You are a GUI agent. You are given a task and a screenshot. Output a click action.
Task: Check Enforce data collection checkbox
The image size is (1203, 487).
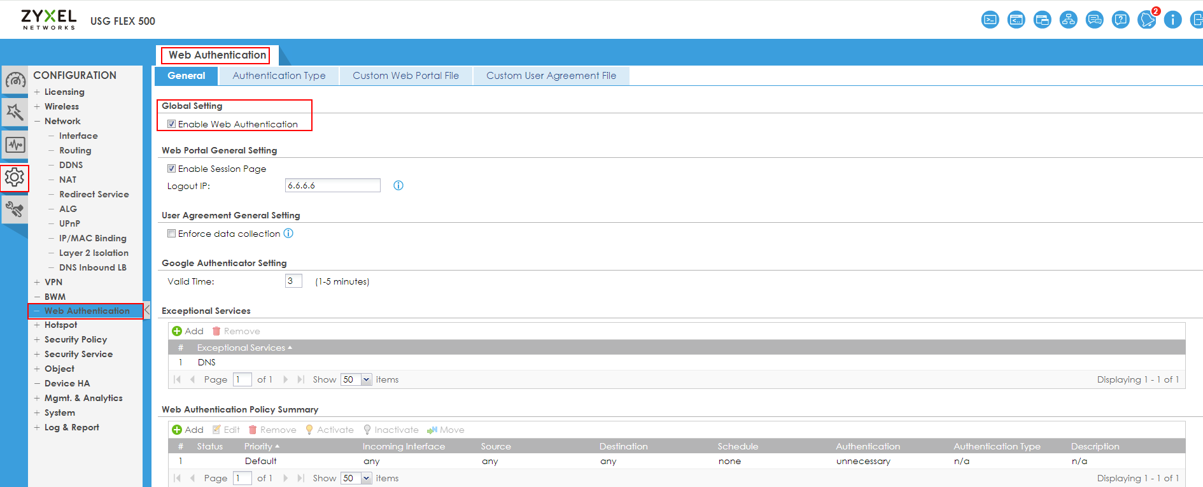tap(171, 234)
